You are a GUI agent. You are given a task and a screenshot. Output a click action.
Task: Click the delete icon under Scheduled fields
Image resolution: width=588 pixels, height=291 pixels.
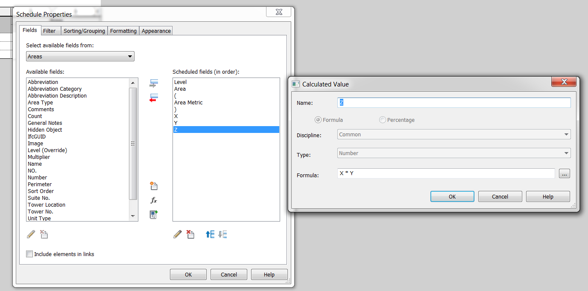point(191,234)
